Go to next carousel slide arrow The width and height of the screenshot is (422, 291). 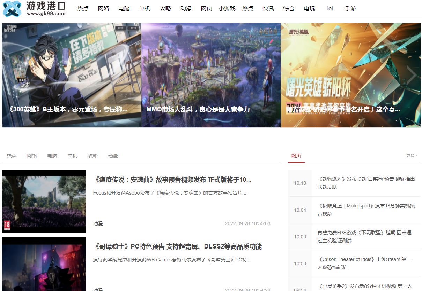coord(412,75)
